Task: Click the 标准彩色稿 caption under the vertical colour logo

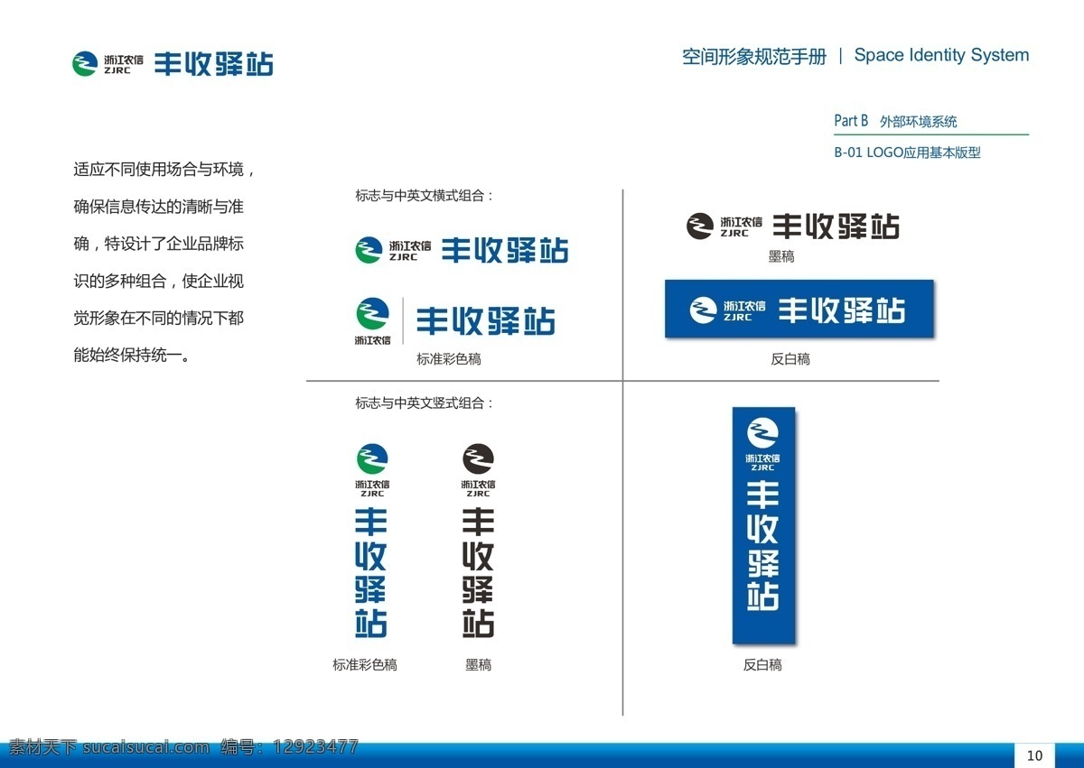Action: tap(365, 665)
